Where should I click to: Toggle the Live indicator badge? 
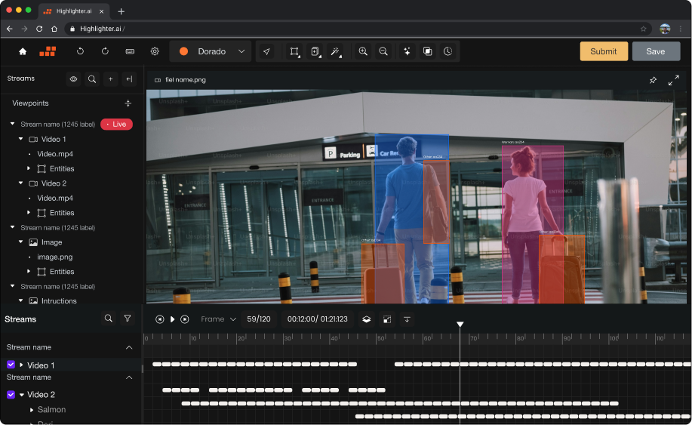116,125
